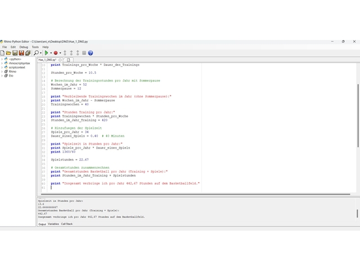Screen dimensions: 360x270
Task: Click the Step Into debug icon
Action: pyautogui.click(x=65, y=53)
